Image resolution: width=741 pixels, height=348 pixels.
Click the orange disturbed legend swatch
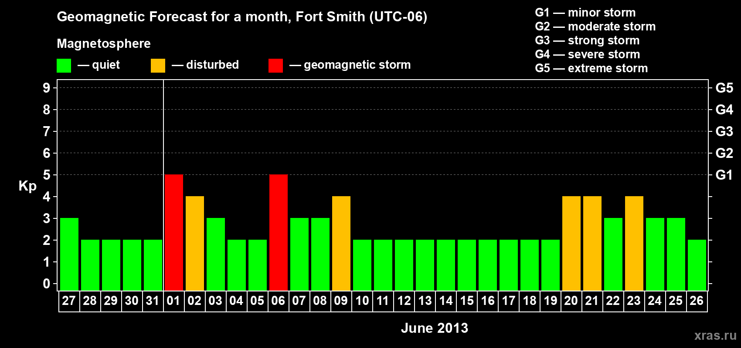tap(158, 66)
